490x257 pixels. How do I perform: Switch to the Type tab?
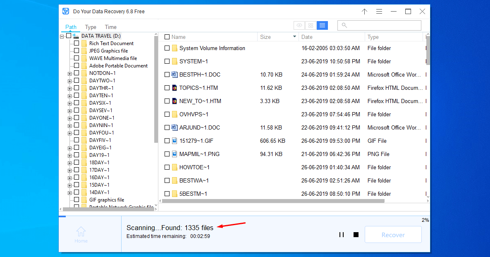pos(91,27)
